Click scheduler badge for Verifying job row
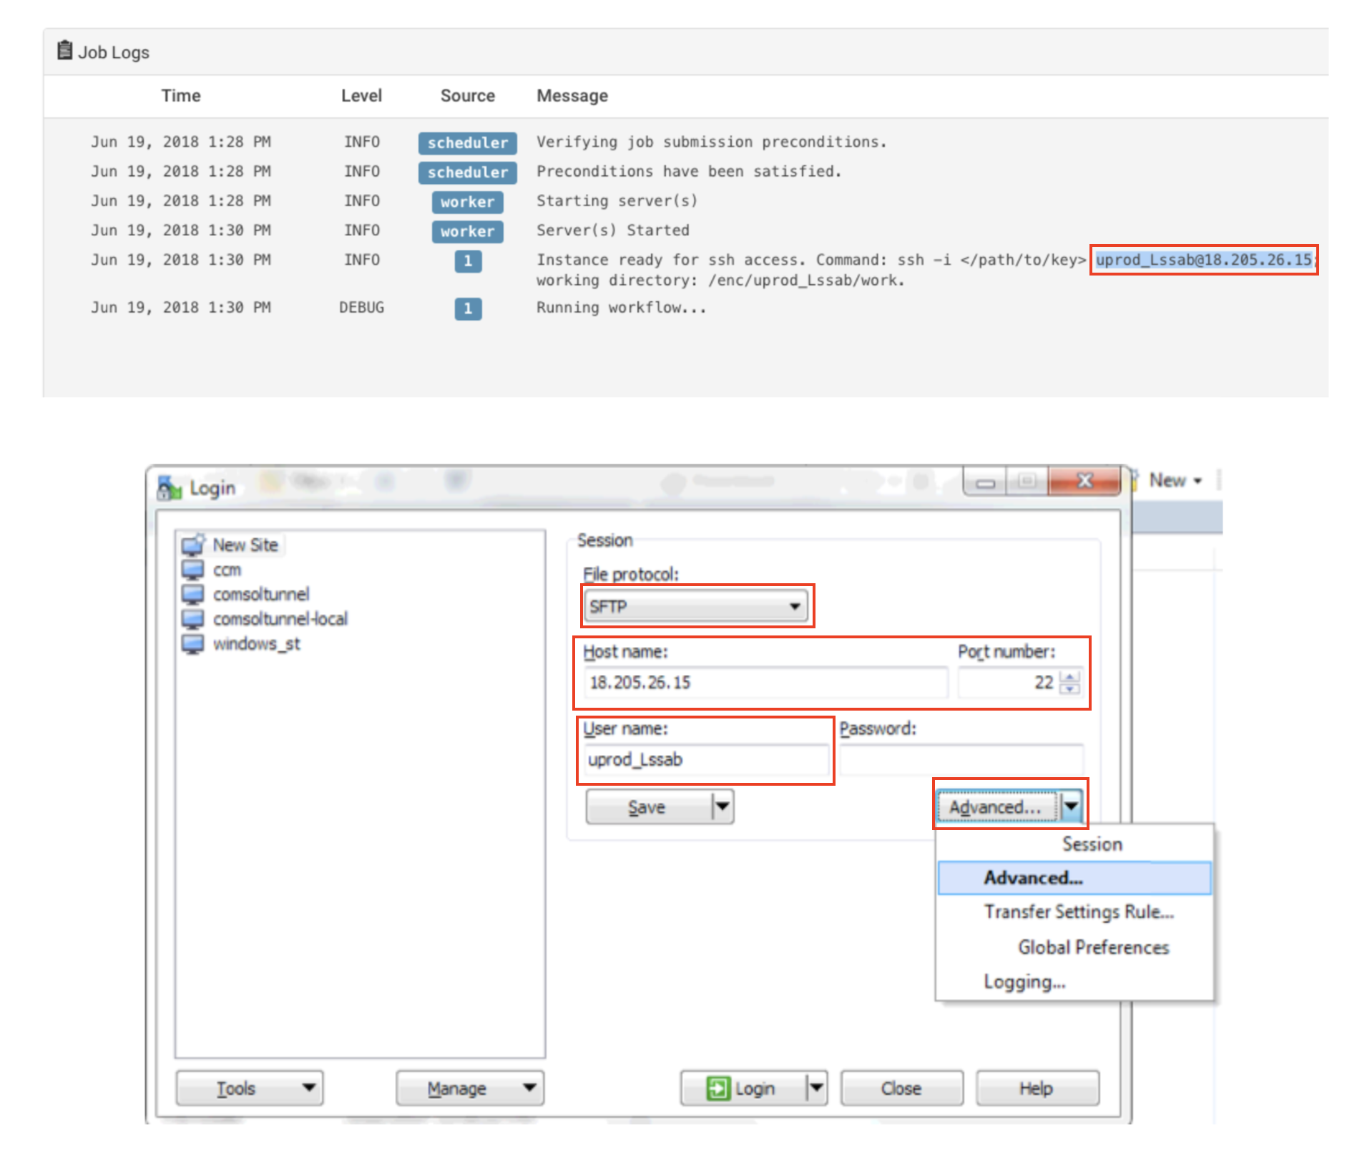The height and width of the screenshot is (1155, 1352). (468, 143)
